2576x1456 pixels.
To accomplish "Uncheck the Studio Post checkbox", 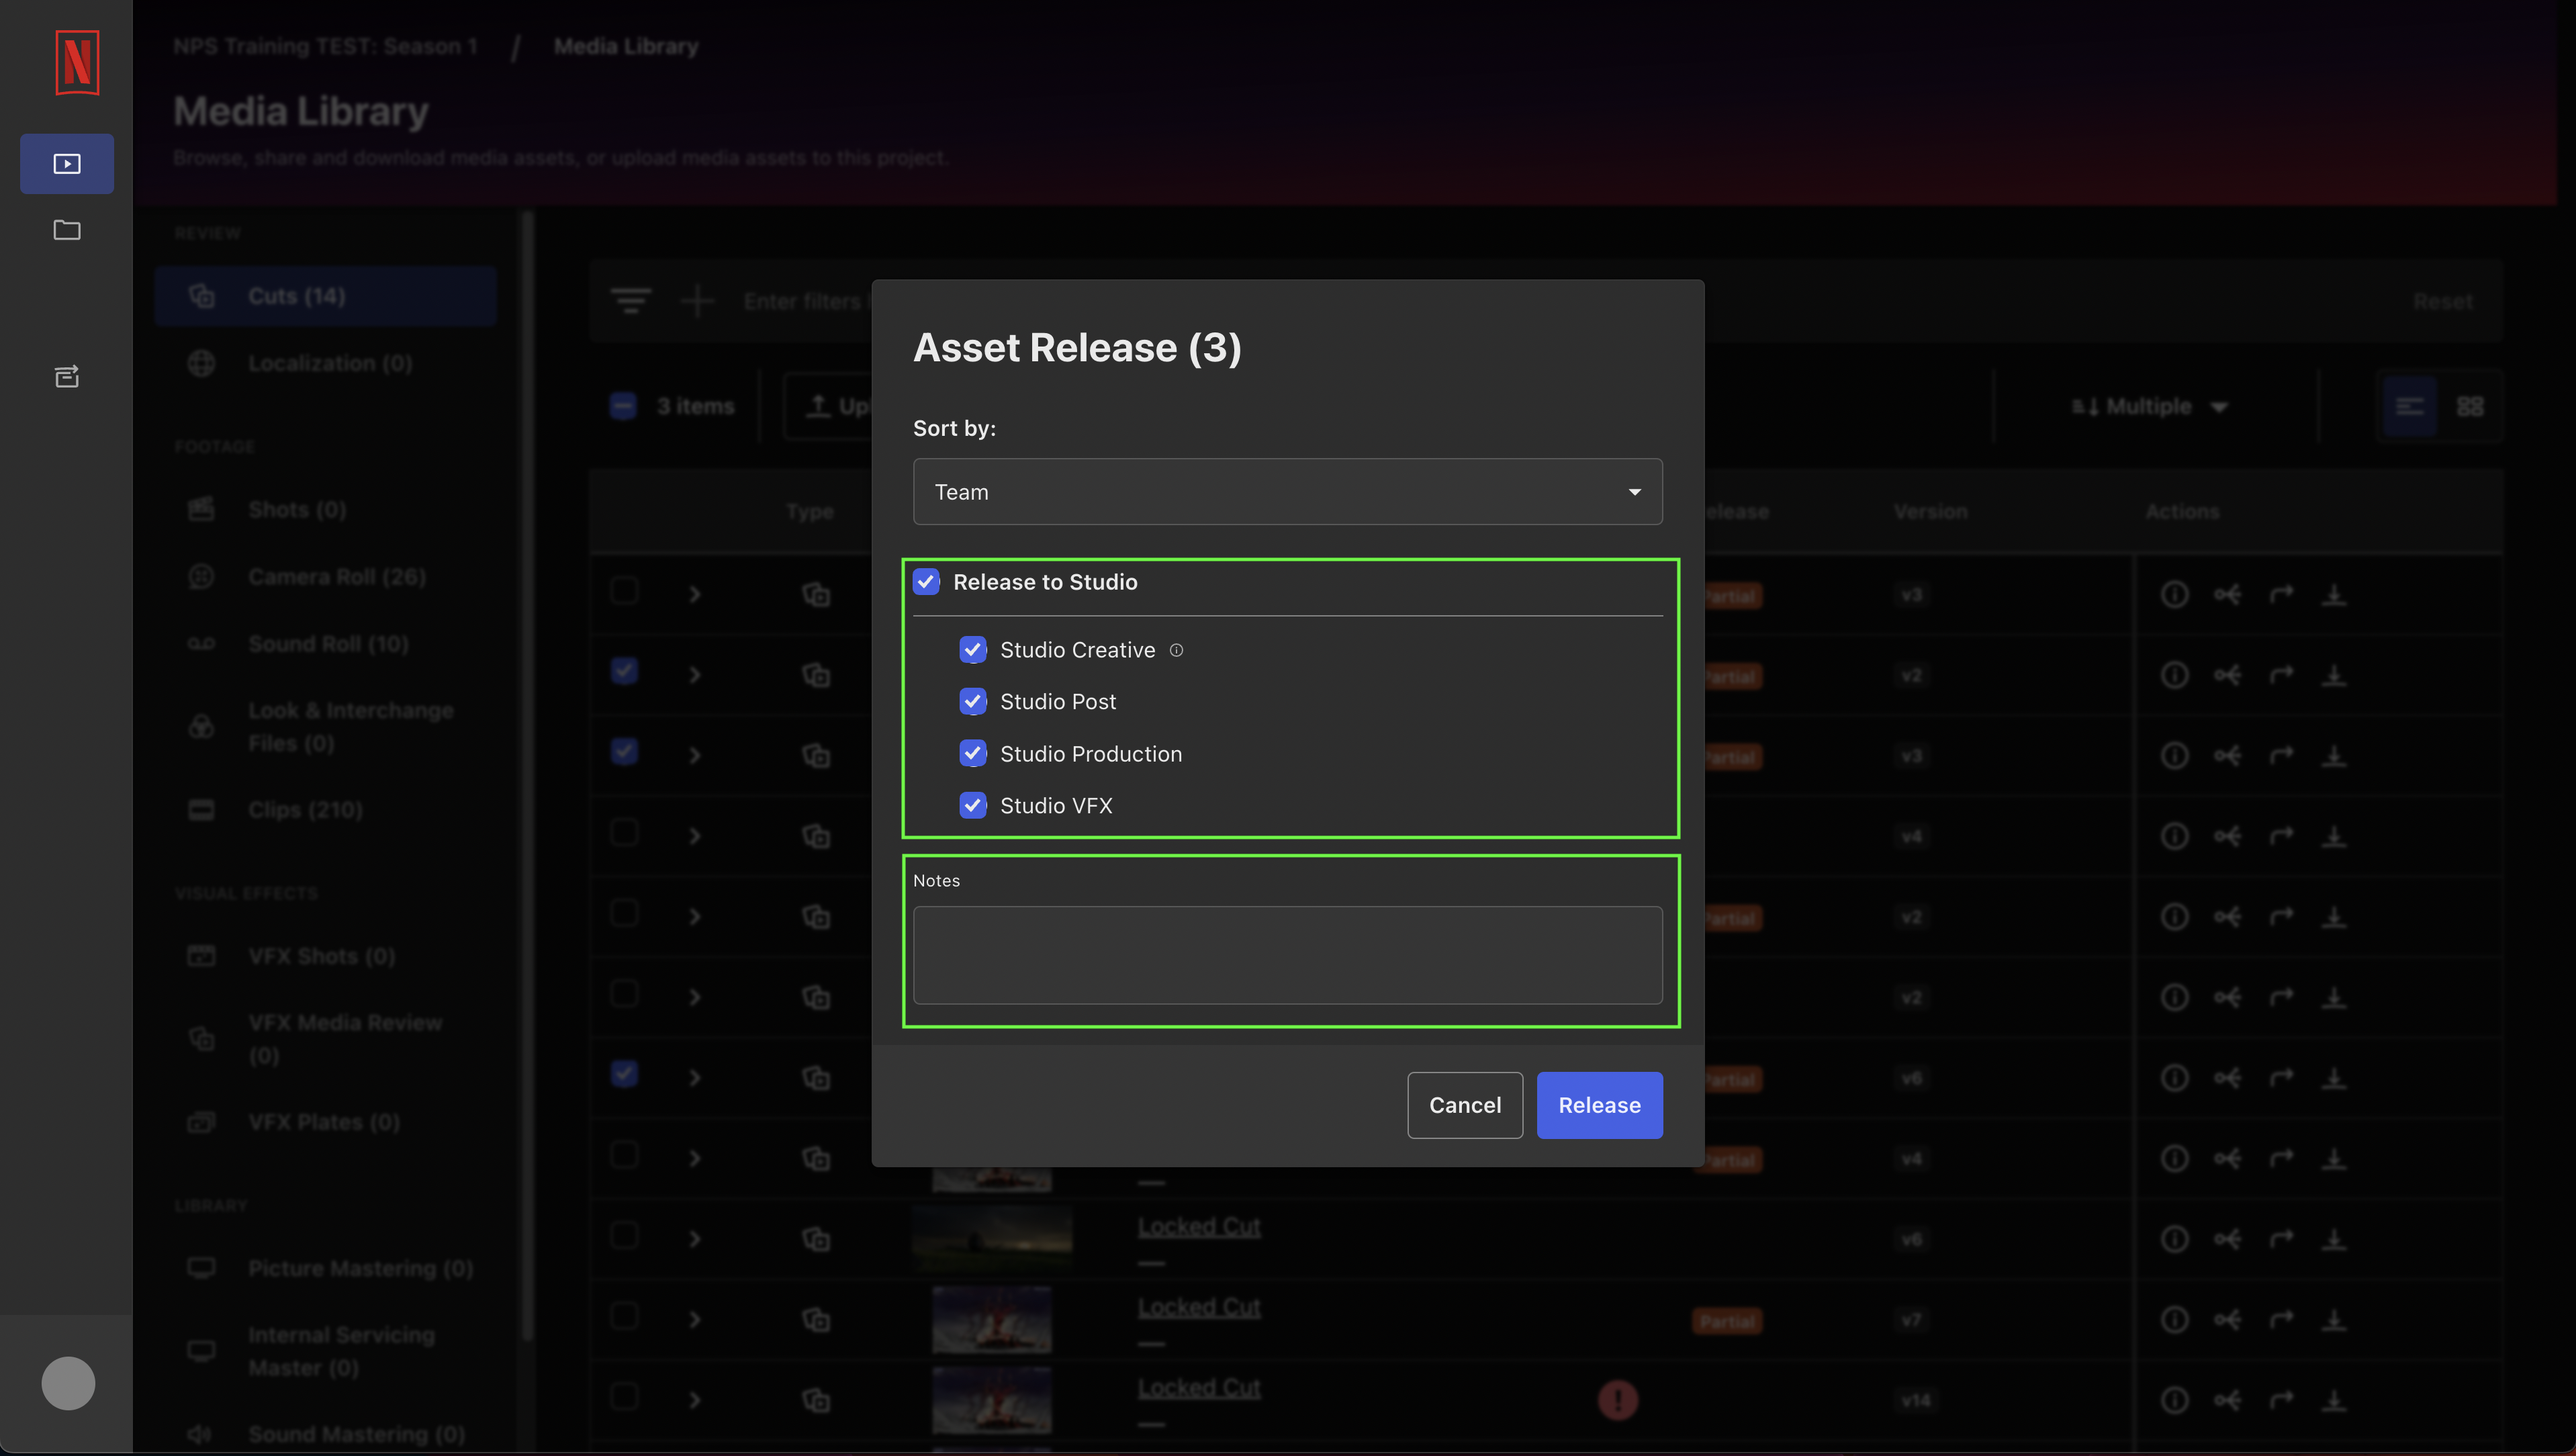I will click(x=973, y=702).
